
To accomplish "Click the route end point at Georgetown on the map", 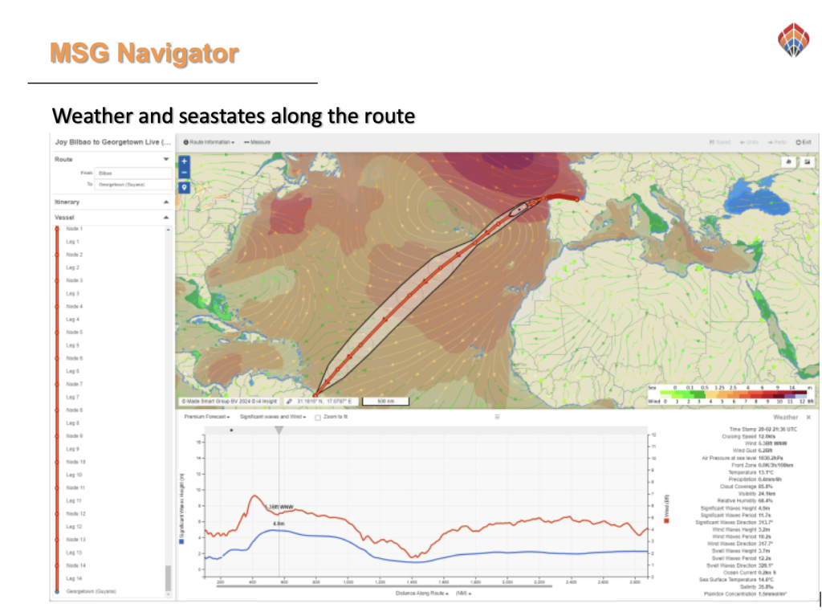I will tap(315, 395).
